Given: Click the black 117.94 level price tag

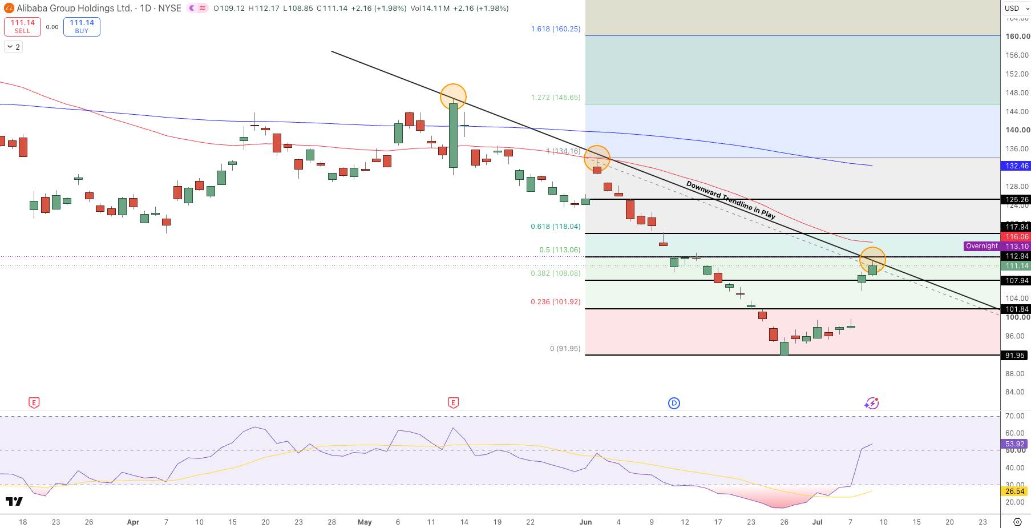Looking at the screenshot, I should click(1017, 227).
